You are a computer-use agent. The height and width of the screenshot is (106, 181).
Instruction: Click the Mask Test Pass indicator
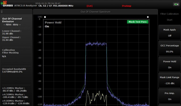click(x=138, y=22)
